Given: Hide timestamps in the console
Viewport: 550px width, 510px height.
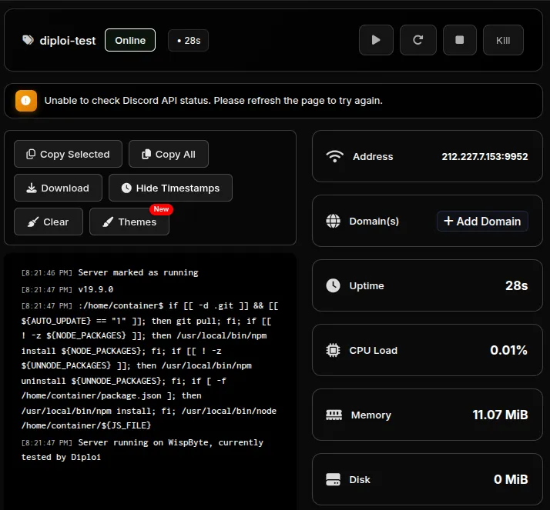Looking at the screenshot, I should (x=170, y=188).
